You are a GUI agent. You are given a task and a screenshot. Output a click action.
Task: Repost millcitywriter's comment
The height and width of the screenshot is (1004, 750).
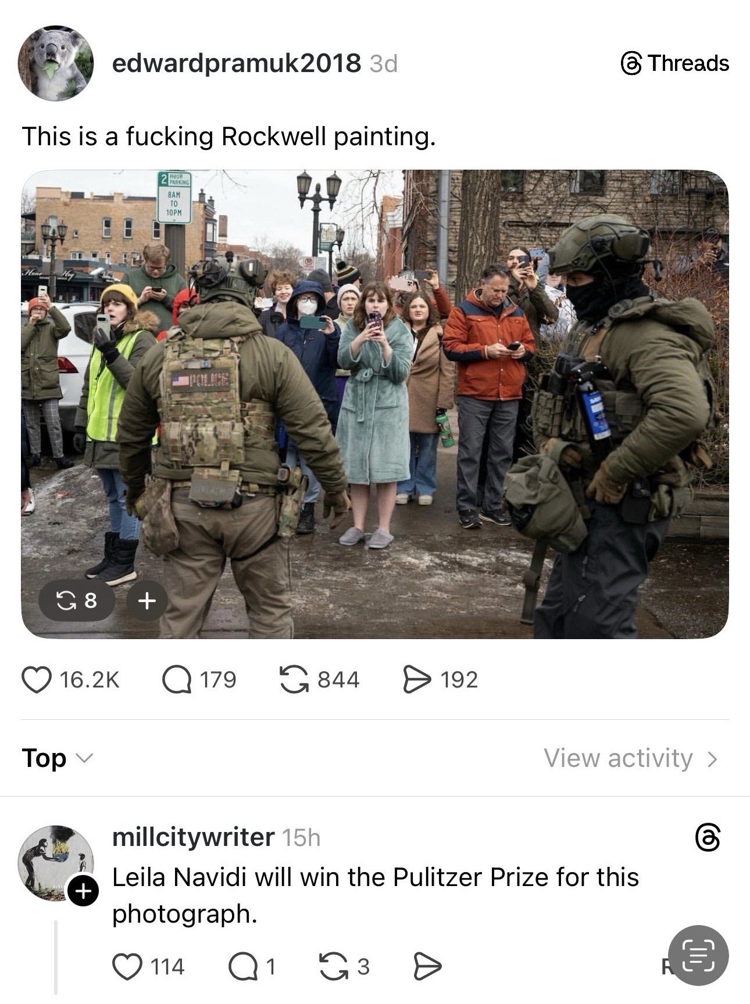click(x=334, y=966)
